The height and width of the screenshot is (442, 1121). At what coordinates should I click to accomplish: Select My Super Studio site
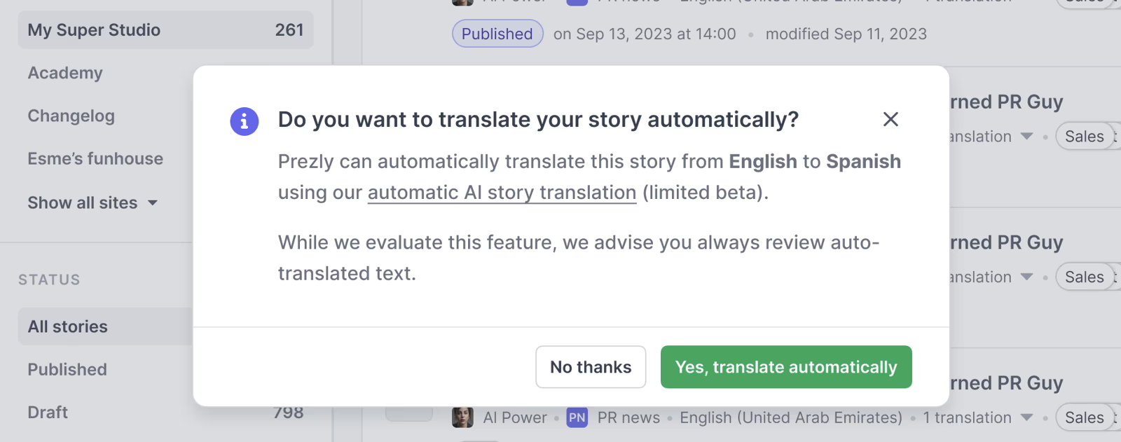165,30
